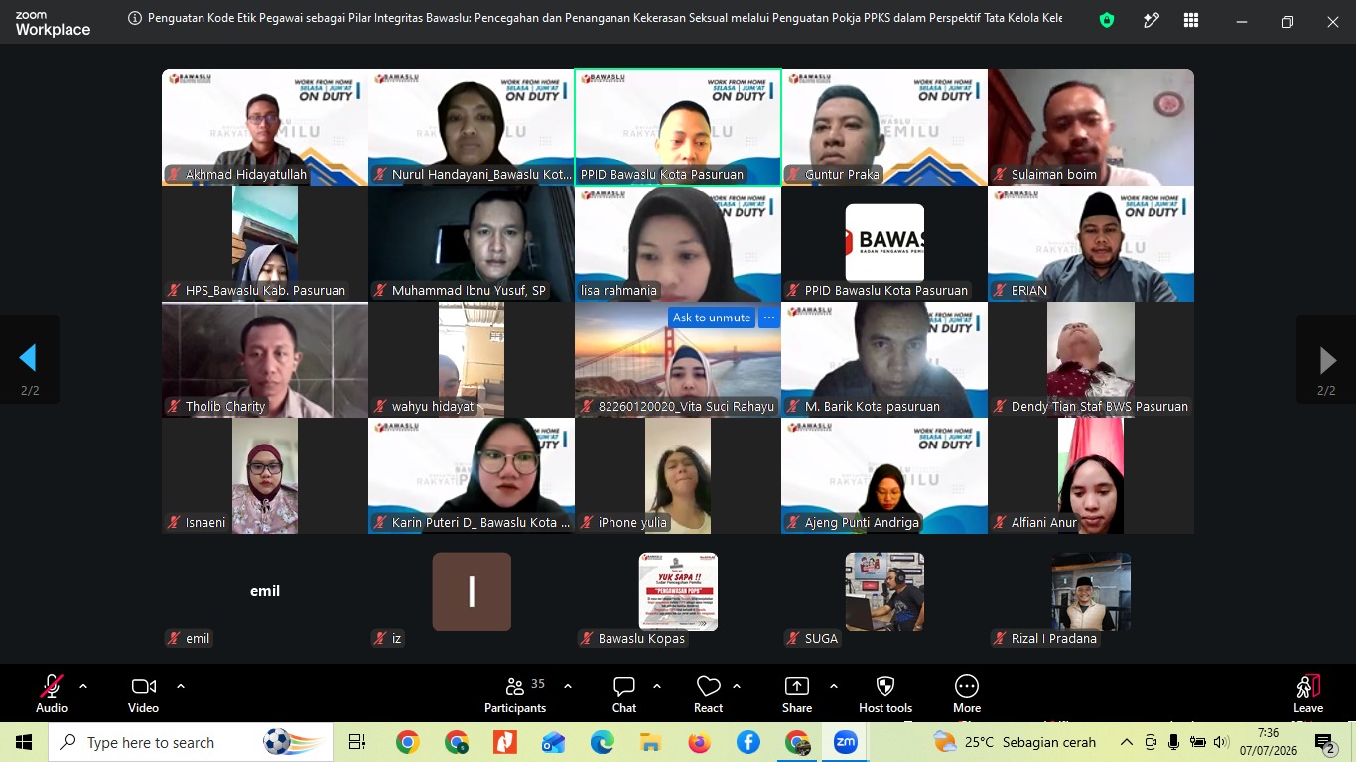Image resolution: width=1356 pixels, height=762 pixels.
Task: Select the PPID tile showing the BAWASLU logo
Action: [884, 243]
